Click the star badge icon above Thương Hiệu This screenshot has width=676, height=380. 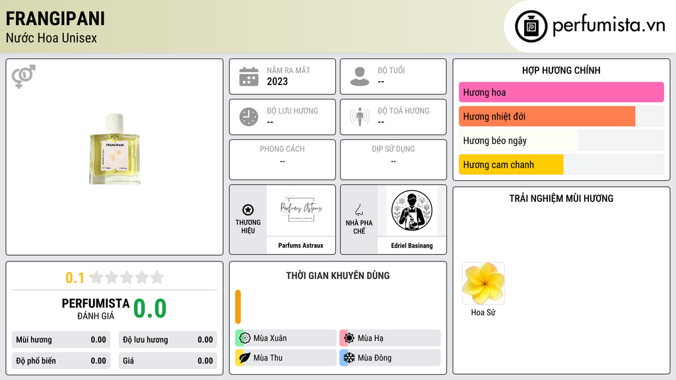point(248,210)
